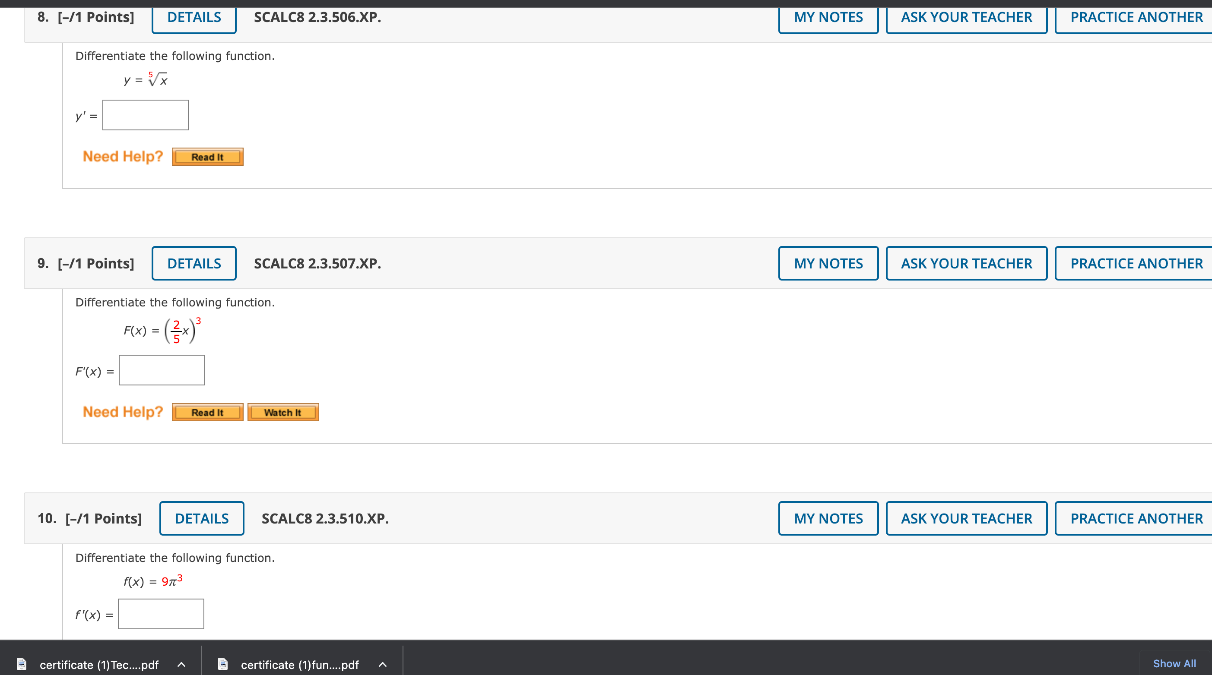Image resolution: width=1212 pixels, height=675 pixels.
Task: Open MY NOTES for question 9
Action: tap(828, 263)
